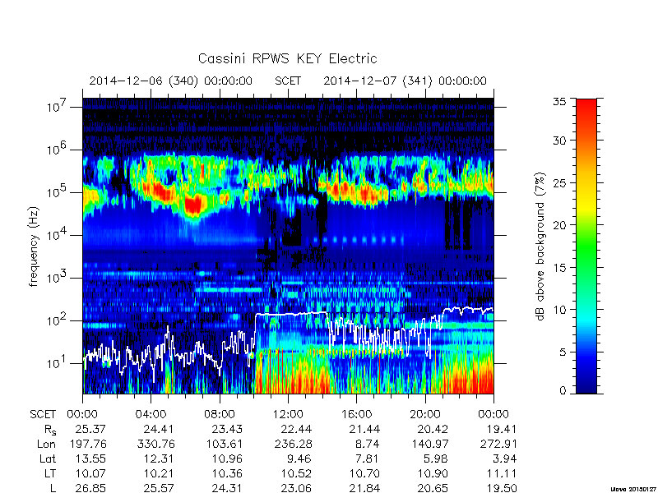Click the 'Lat' row label
The height and width of the screenshot is (493, 658).
click(x=48, y=458)
